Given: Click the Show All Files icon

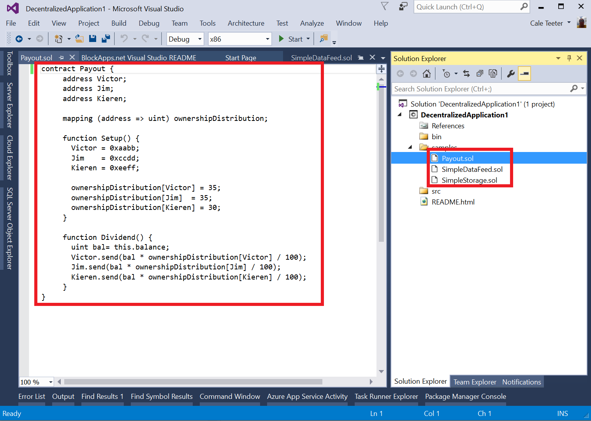Looking at the screenshot, I should point(493,73).
